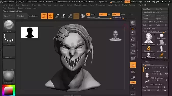The image size is (172, 96).
Task: Open the Material menu
Action: (77, 5)
